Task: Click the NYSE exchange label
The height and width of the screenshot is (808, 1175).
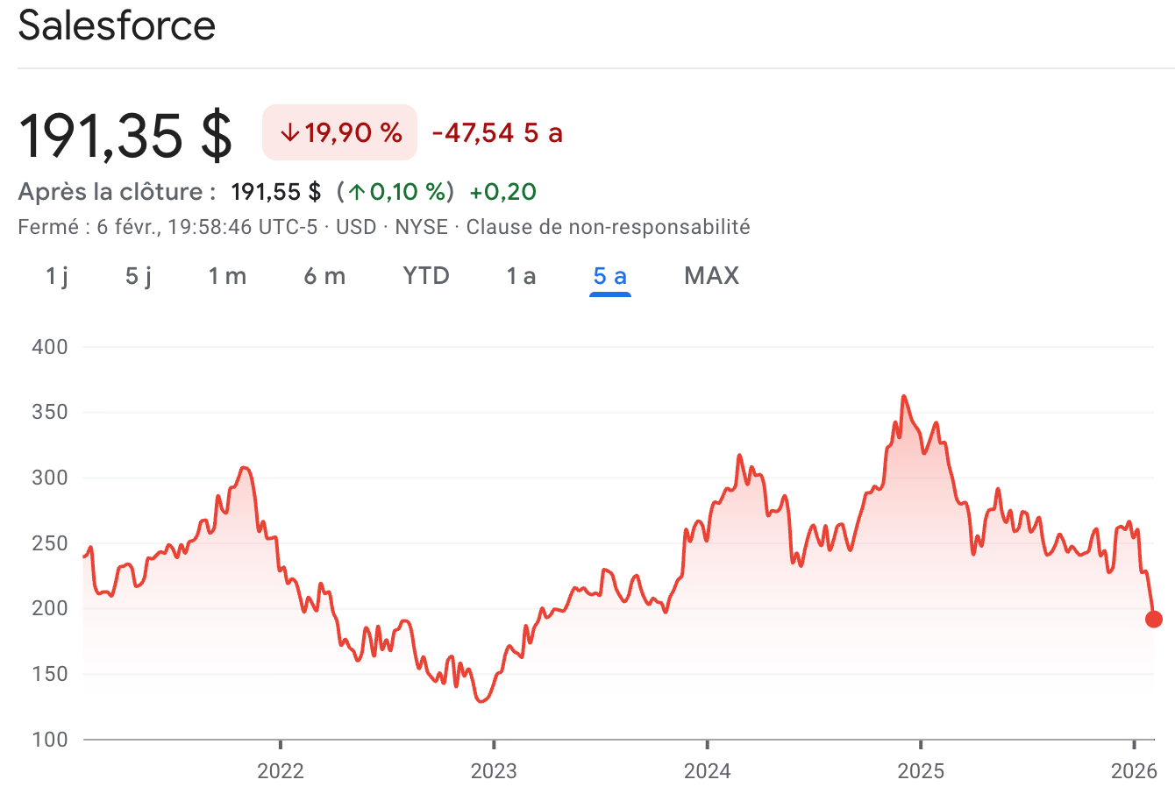Action: pyautogui.click(x=421, y=227)
